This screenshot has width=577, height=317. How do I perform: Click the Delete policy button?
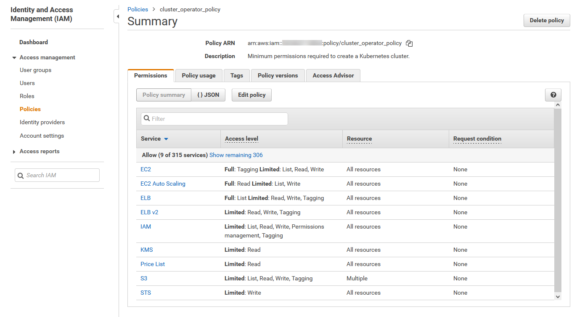pyautogui.click(x=547, y=21)
